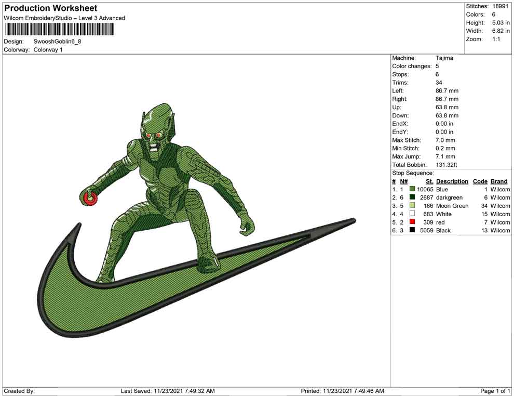Viewport: 514px width, 396px height.
Task: Click the goblin embroidery design preview
Action: tap(197, 220)
